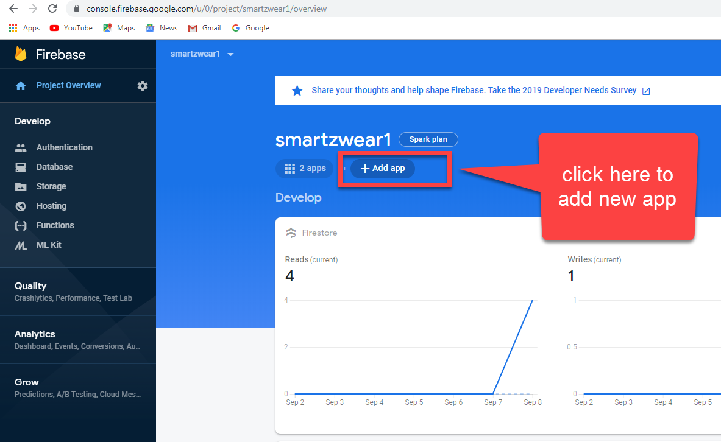The height and width of the screenshot is (442, 721).
Task: Click the browser forward arrow
Action: click(x=33, y=9)
